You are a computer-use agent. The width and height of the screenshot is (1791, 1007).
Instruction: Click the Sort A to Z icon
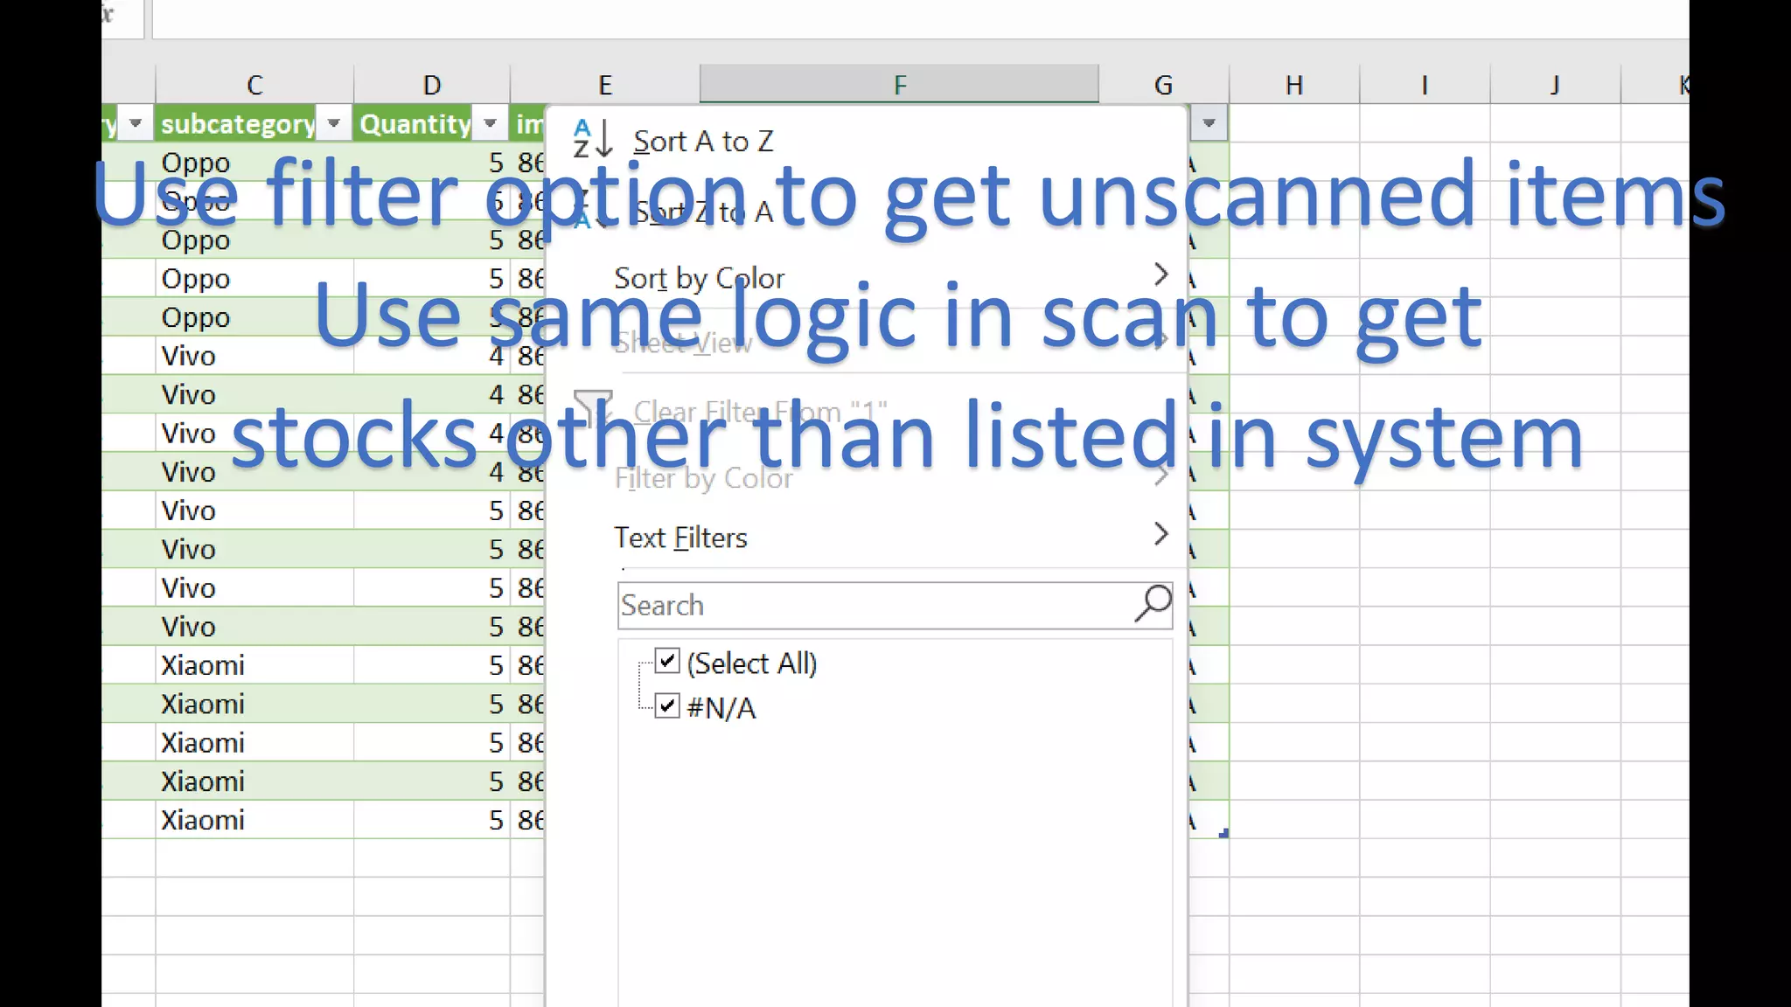592,139
